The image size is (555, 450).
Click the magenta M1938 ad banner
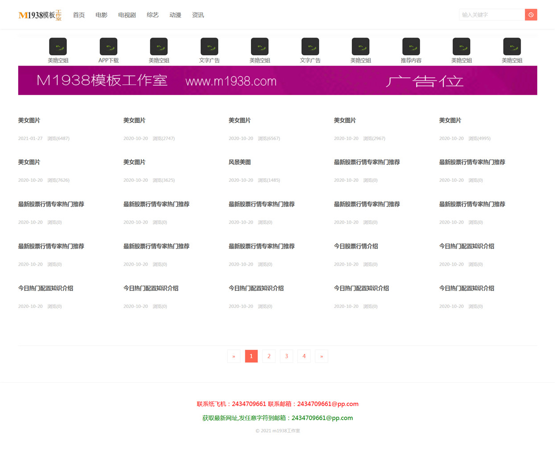[278, 80]
